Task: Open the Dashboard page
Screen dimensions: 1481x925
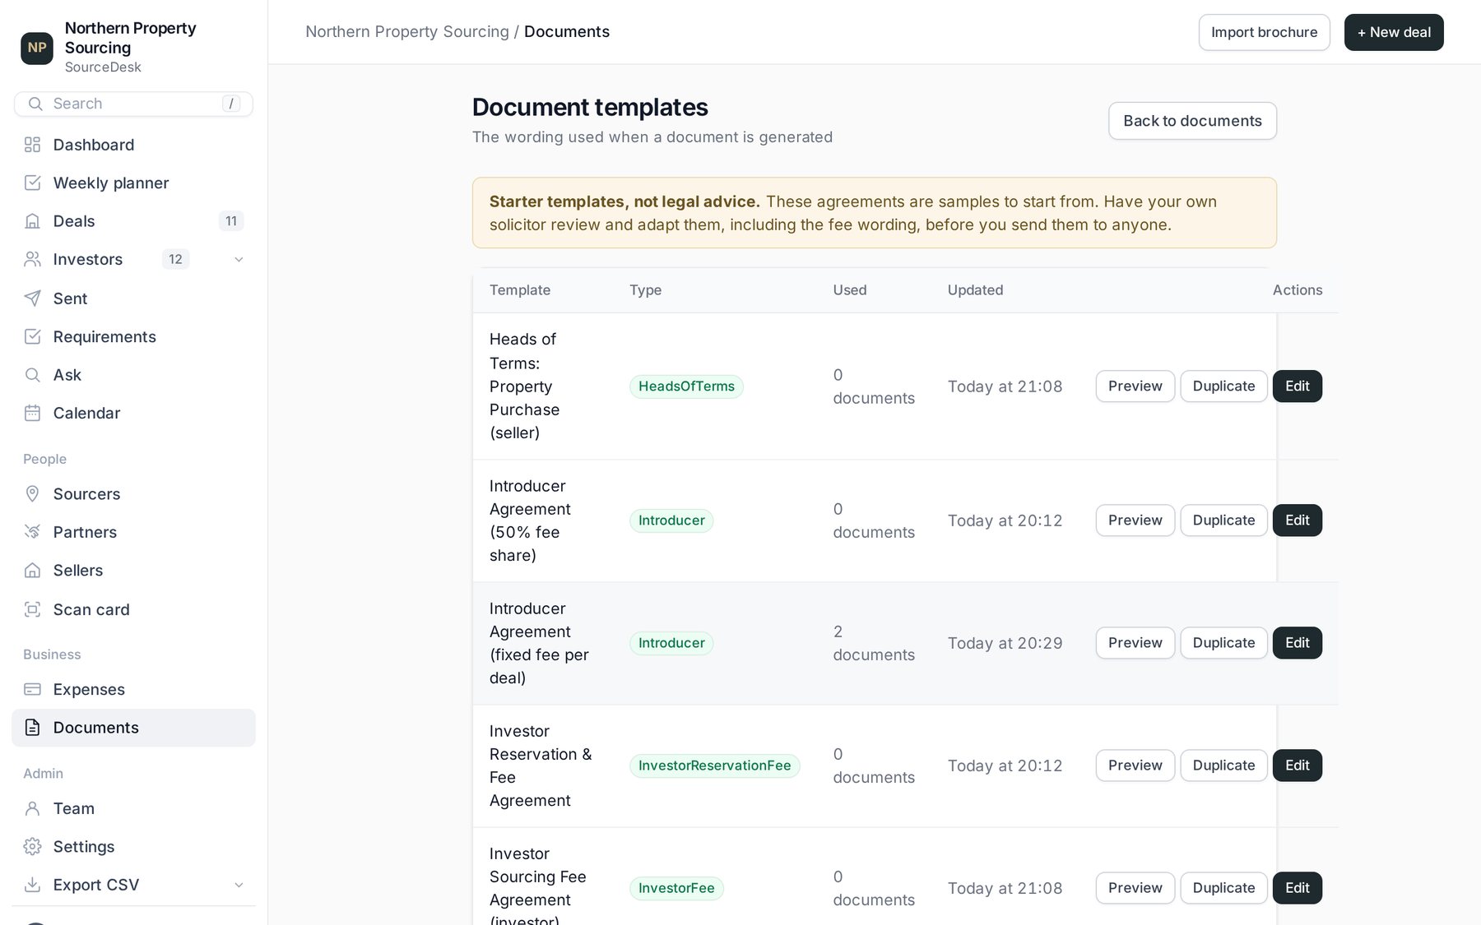Action: pos(133,145)
